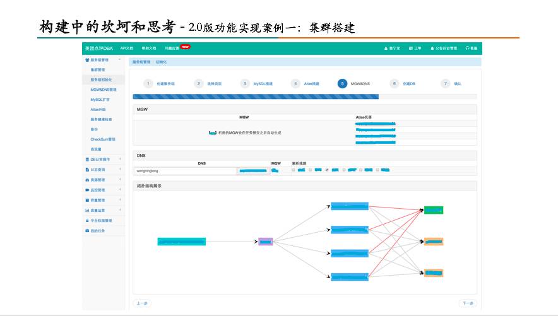Viewport: 558px width, 316px height.
Task: Click the topmost blue Atlas topology node
Action: coord(350,206)
